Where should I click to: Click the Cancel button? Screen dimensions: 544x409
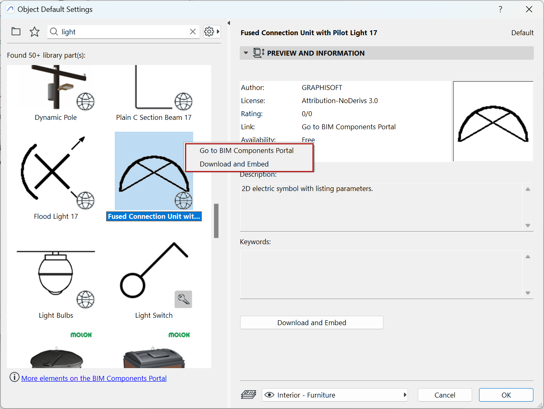[445, 395]
